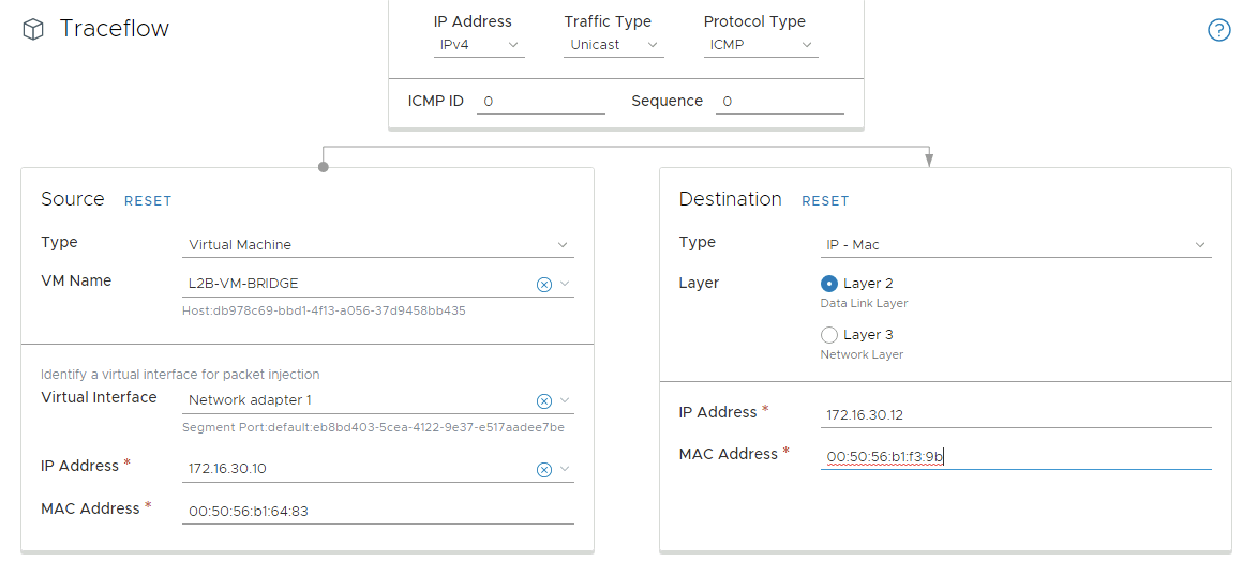Focus the destination MAC Address field
Image resolution: width=1243 pixels, height=562 pixels.
click(1015, 457)
